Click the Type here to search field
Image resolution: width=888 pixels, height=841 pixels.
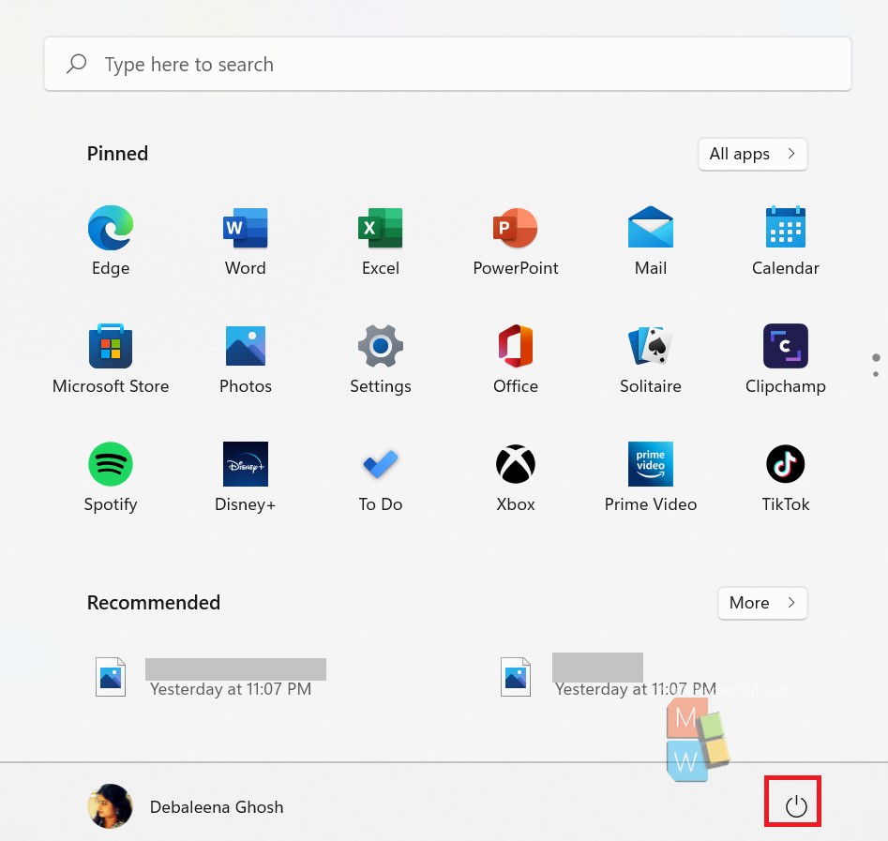pos(447,64)
